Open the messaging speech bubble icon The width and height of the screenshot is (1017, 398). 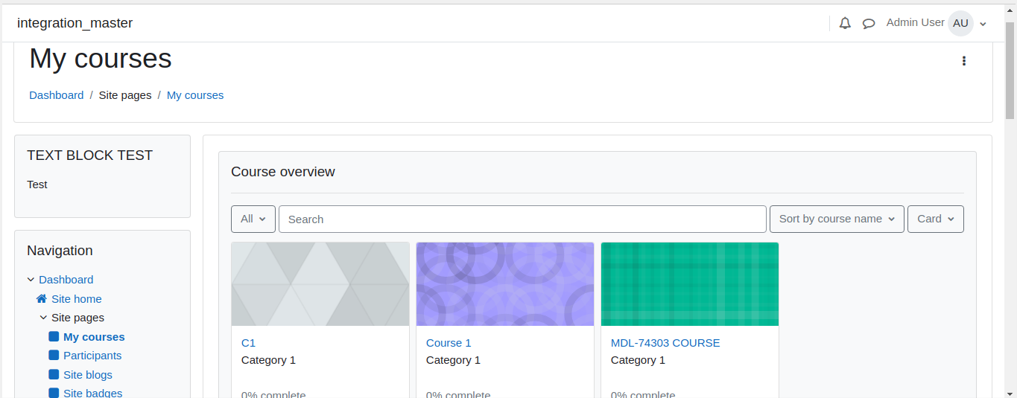pos(869,23)
